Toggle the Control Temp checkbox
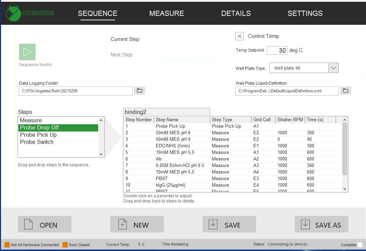This screenshot has height=251, width=366. (x=240, y=36)
